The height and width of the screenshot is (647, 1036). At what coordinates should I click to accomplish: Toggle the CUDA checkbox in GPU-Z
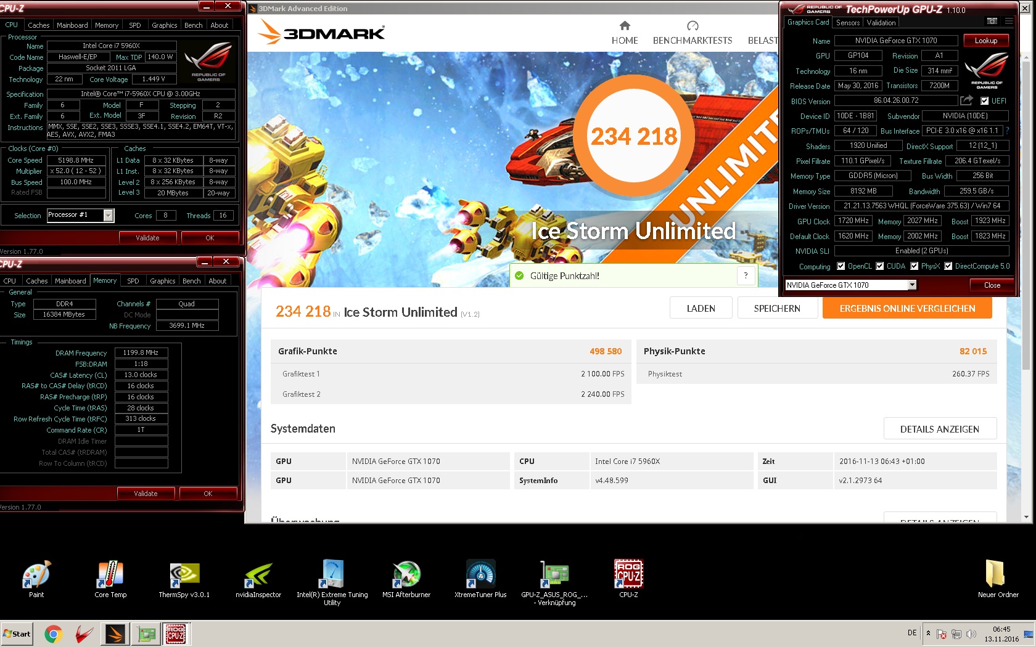880,266
